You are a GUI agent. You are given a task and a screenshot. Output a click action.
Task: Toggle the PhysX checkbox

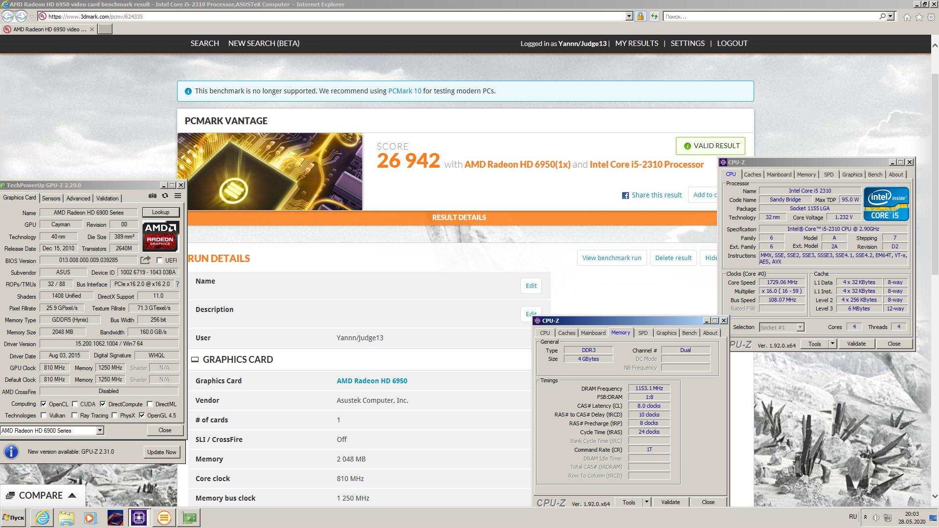(114, 416)
